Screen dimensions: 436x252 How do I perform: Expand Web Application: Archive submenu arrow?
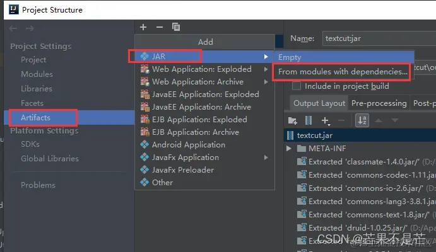coord(266,82)
